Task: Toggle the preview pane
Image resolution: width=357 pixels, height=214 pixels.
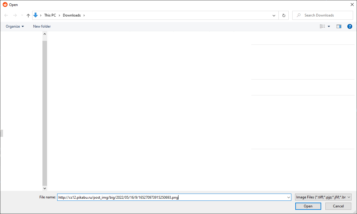Action: tap(339, 26)
